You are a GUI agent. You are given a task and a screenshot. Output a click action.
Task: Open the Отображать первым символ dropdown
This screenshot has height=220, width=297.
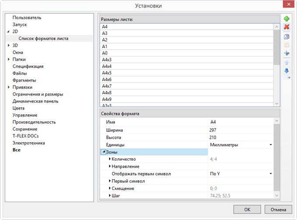241,174
